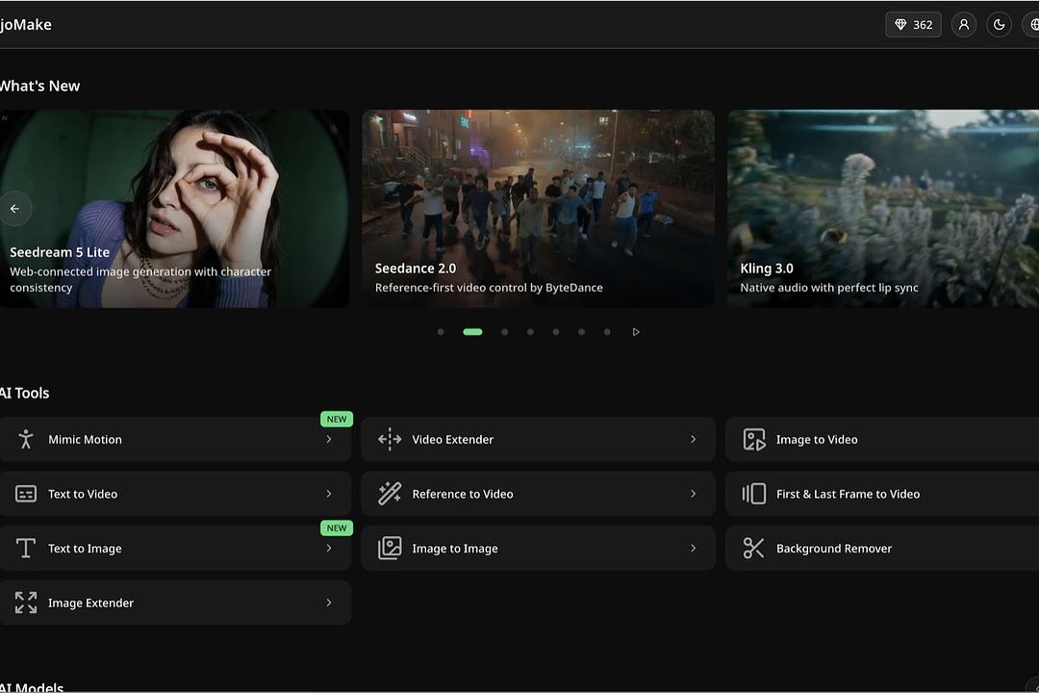1039x693 pixels.
Task: Open the Background Remover tool
Action: (x=882, y=548)
